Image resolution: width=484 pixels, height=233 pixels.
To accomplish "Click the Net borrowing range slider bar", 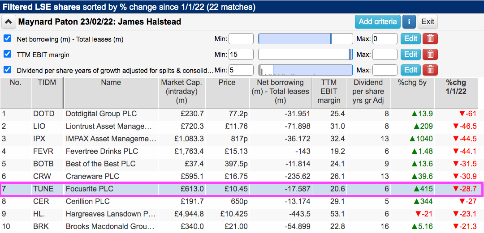I will (305, 39).
